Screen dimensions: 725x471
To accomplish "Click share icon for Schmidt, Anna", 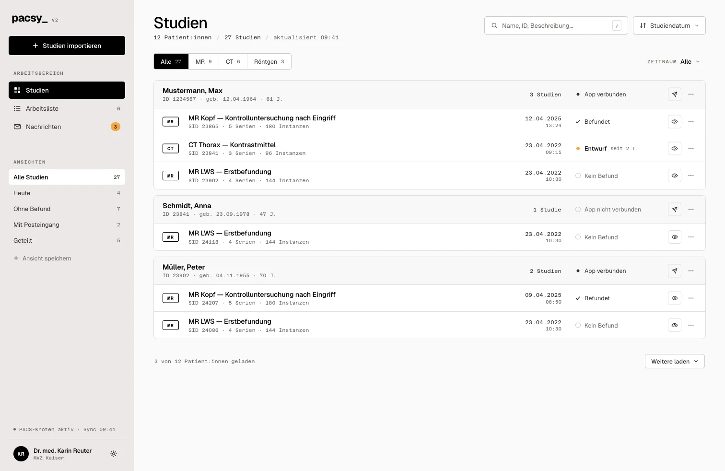I will point(675,210).
